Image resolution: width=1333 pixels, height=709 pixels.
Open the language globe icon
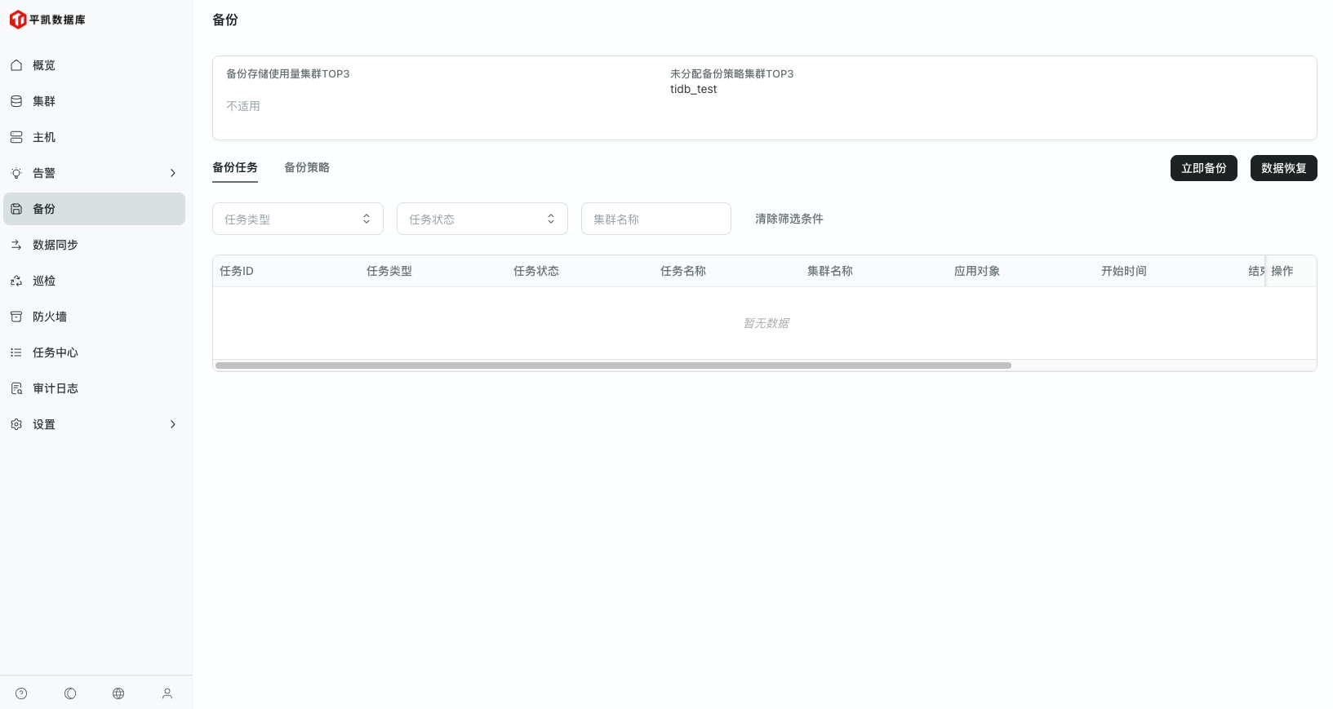118,693
